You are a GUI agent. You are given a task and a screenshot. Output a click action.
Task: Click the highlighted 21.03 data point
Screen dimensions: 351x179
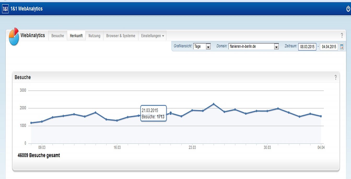171,113
